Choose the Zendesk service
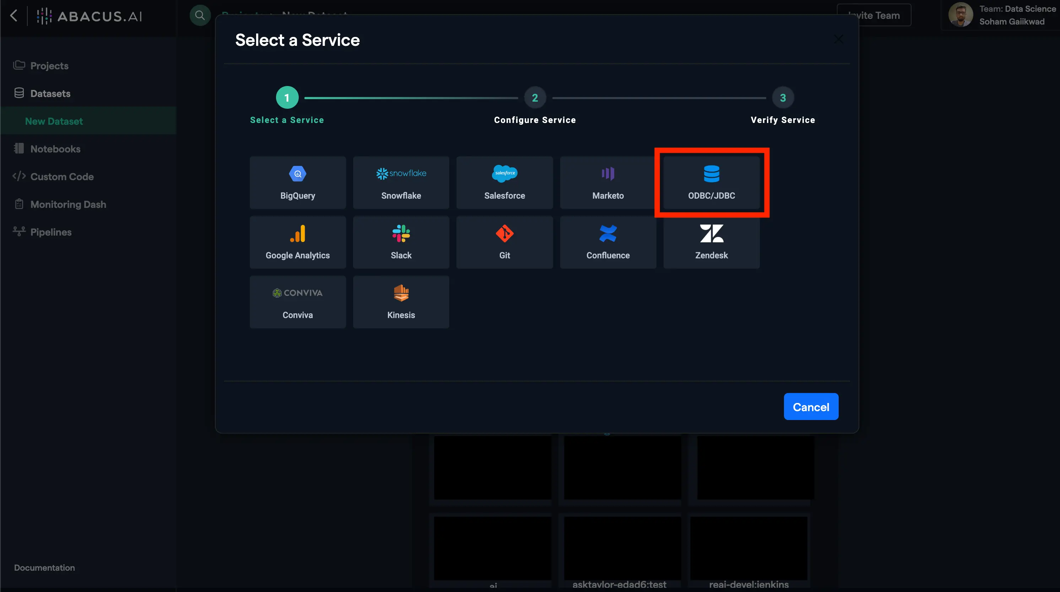 pos(712,242)
